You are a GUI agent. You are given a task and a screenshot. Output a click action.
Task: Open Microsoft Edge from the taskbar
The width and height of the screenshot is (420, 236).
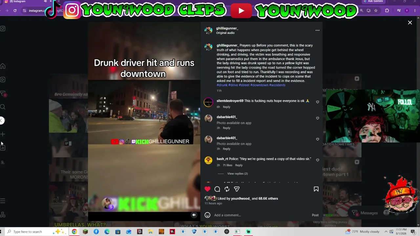tap(107, 232)
